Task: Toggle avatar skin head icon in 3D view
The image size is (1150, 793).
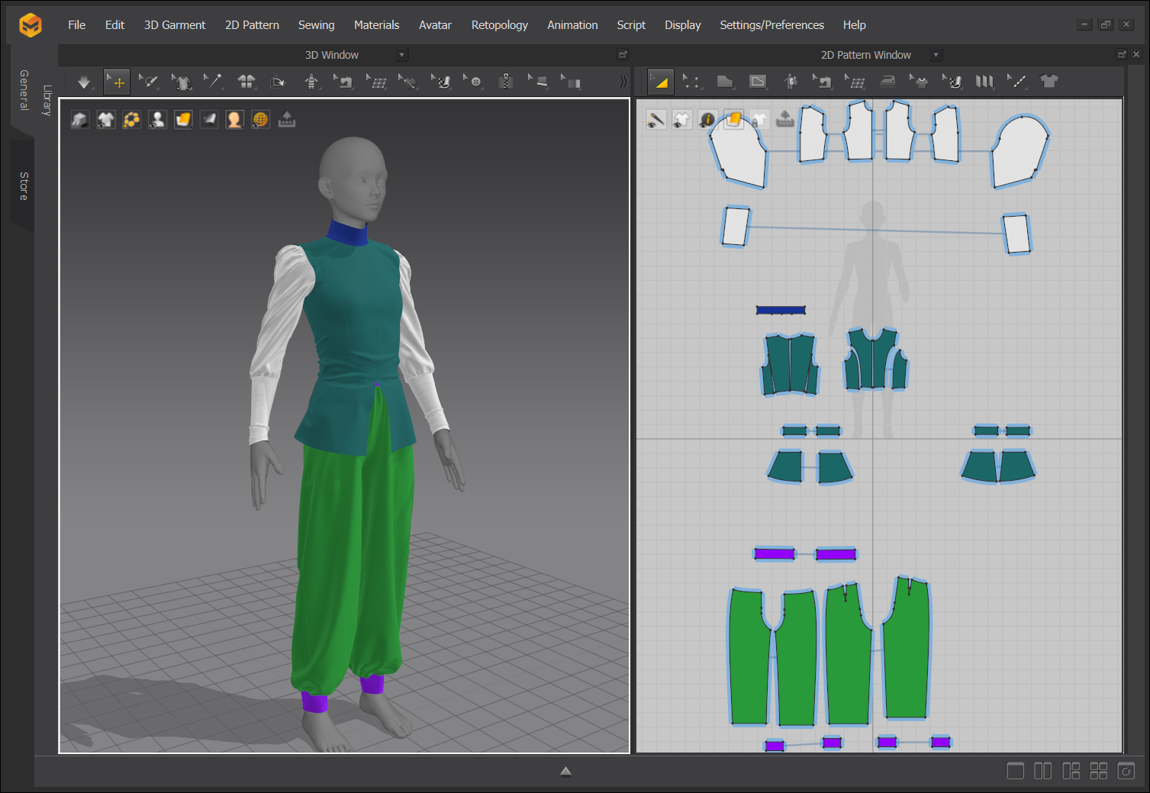Action: [x=235, y=119]
